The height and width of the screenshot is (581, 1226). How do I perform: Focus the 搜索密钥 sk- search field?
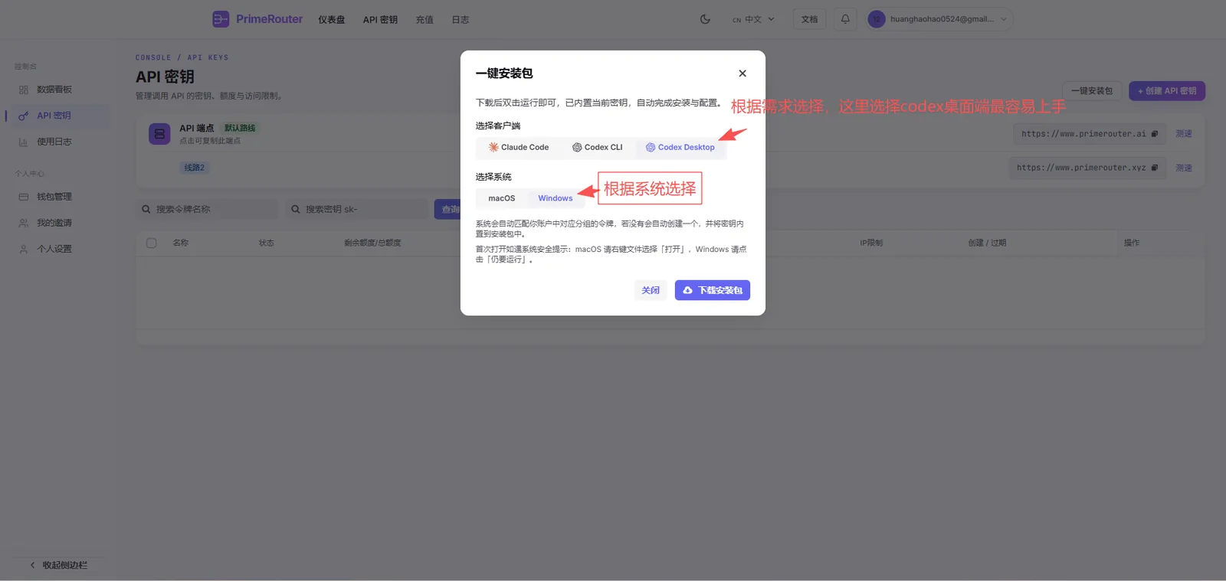coord(356,209)
